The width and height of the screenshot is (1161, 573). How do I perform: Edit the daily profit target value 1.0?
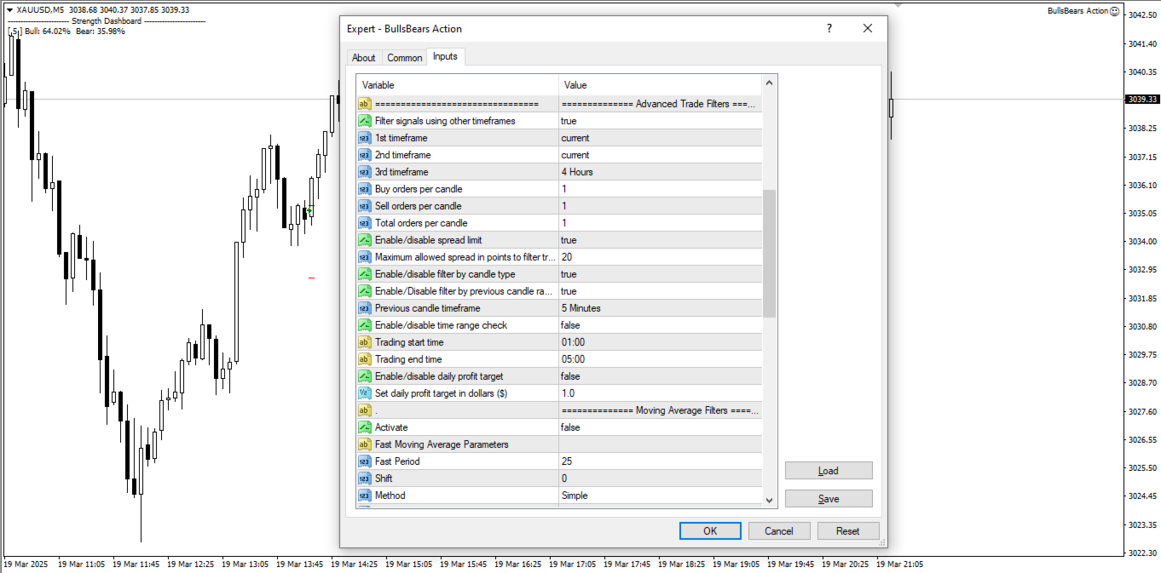pyautogui.click(x=661, y=393)
